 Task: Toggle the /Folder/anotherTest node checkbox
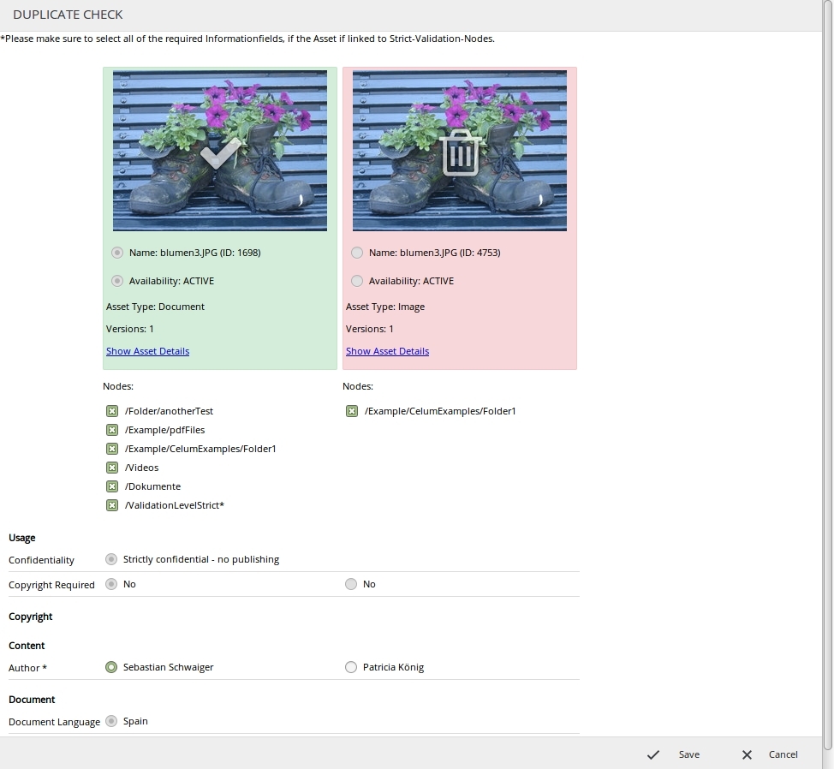(x=112, y=411)
